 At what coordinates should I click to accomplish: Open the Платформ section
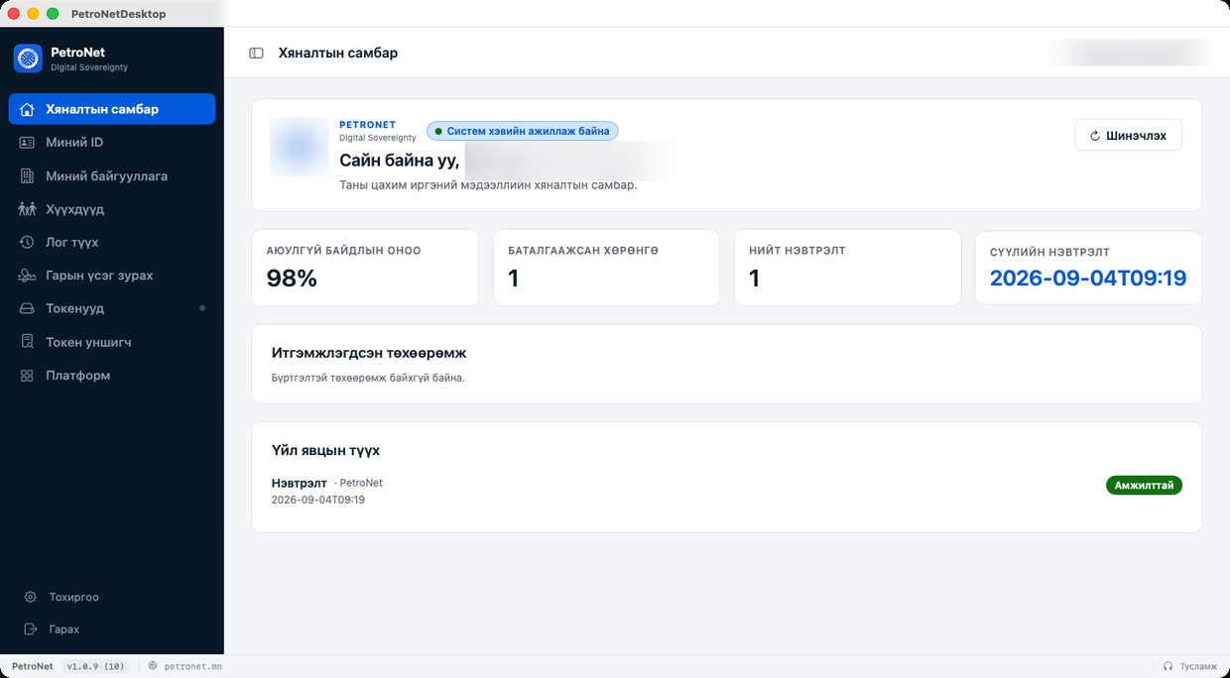pos(112,376)
